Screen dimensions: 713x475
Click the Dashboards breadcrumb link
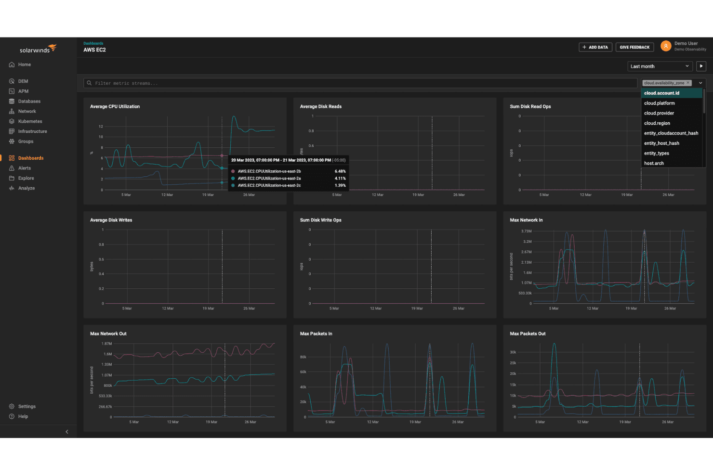click(93, 43)
